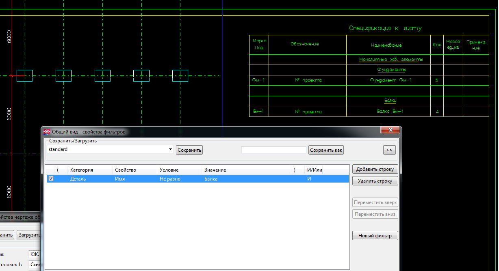The image size is (499, 271).
Task: Click the filter dialog title bar icon
Action: tap(47, 132)
